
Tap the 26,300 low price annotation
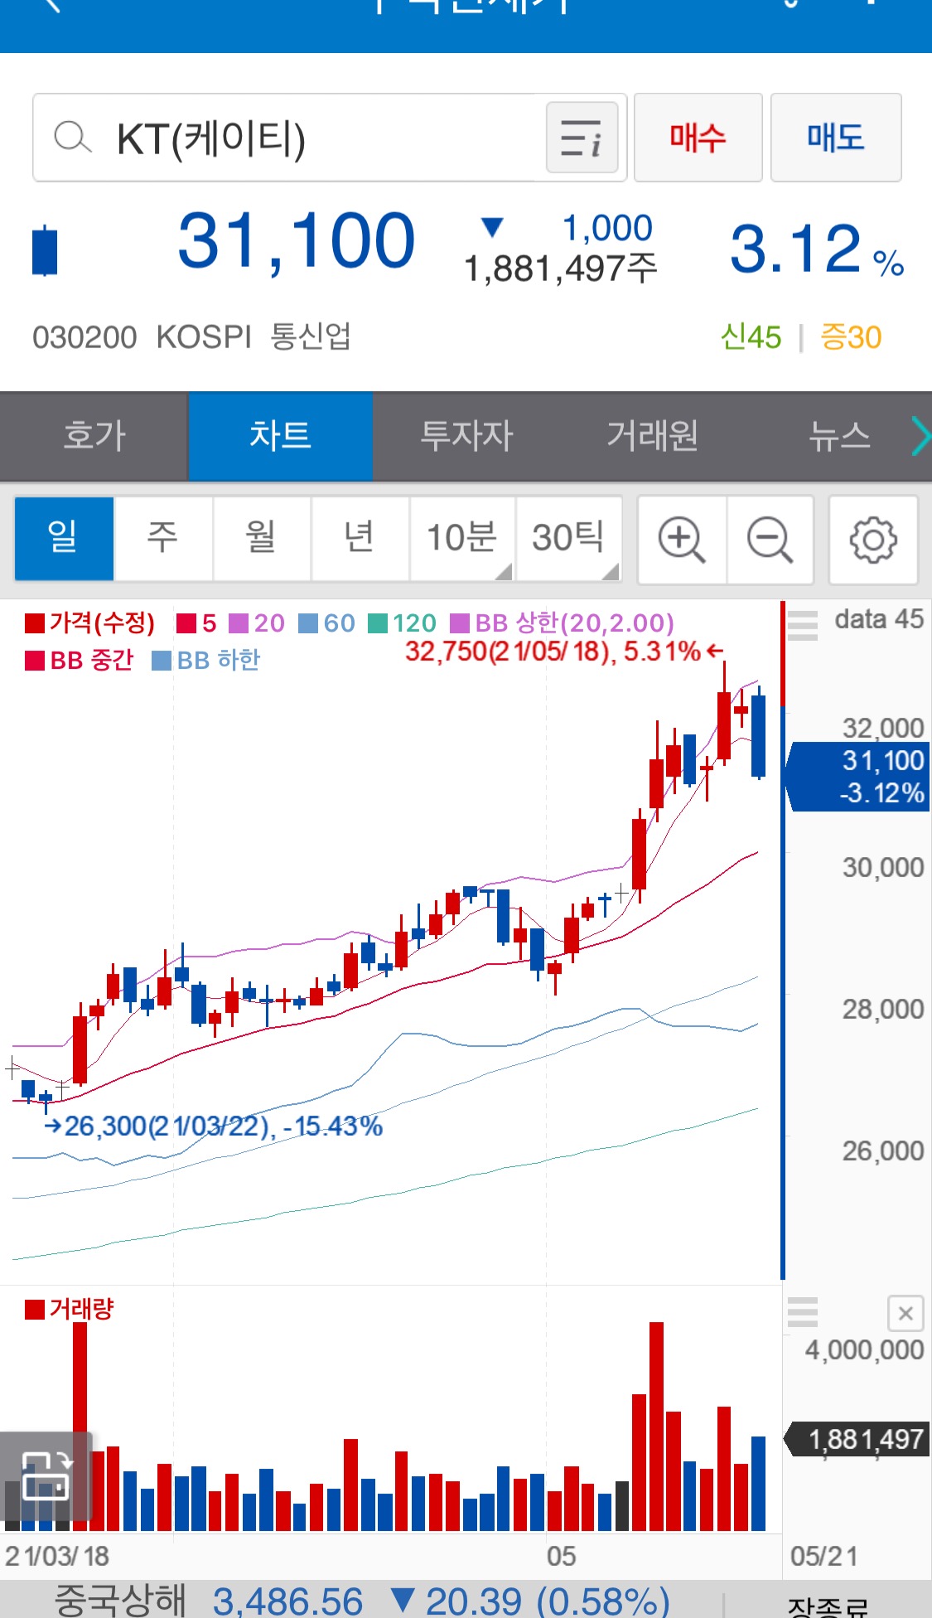click(214, 1126)
